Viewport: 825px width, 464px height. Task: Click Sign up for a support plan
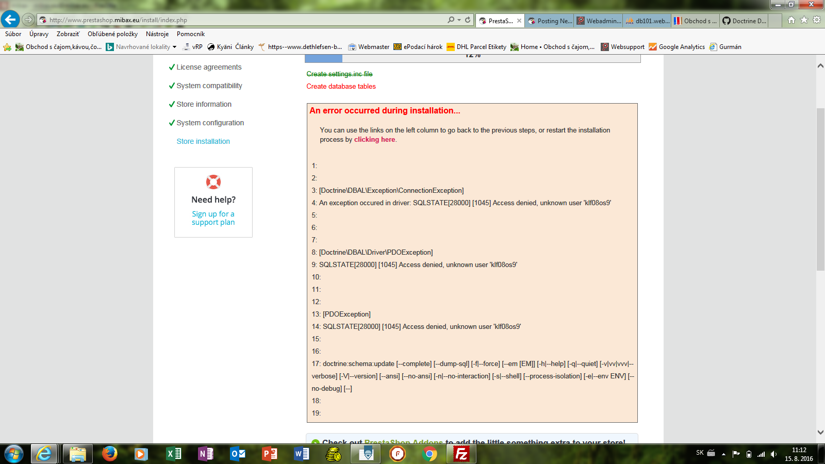click(213, 218)
